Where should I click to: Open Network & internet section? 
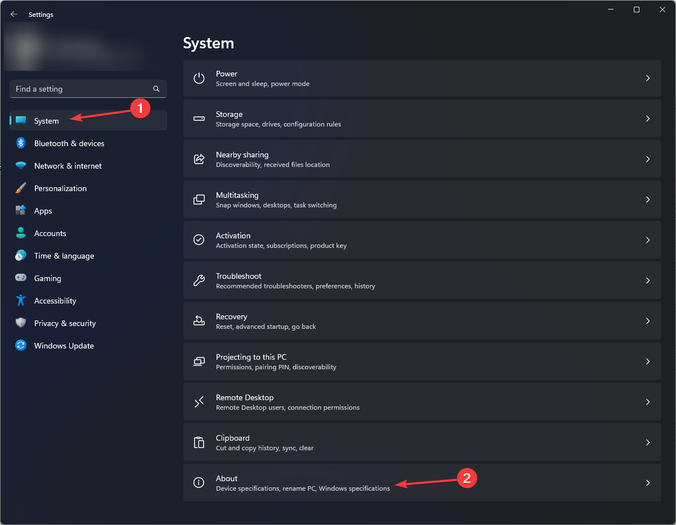point(88,166)
